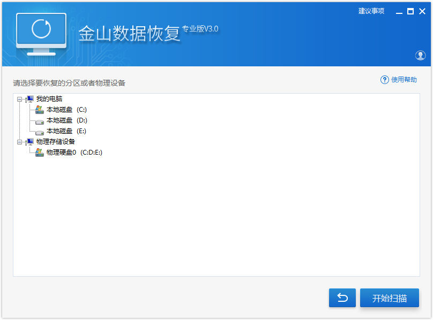
Task: Click the 我的电脑 computer icon
Action: [x=29, y=99]
